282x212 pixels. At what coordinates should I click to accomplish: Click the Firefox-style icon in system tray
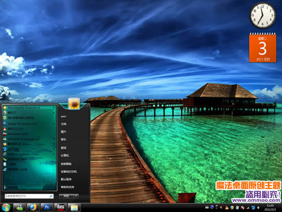[x=232, y=207]
